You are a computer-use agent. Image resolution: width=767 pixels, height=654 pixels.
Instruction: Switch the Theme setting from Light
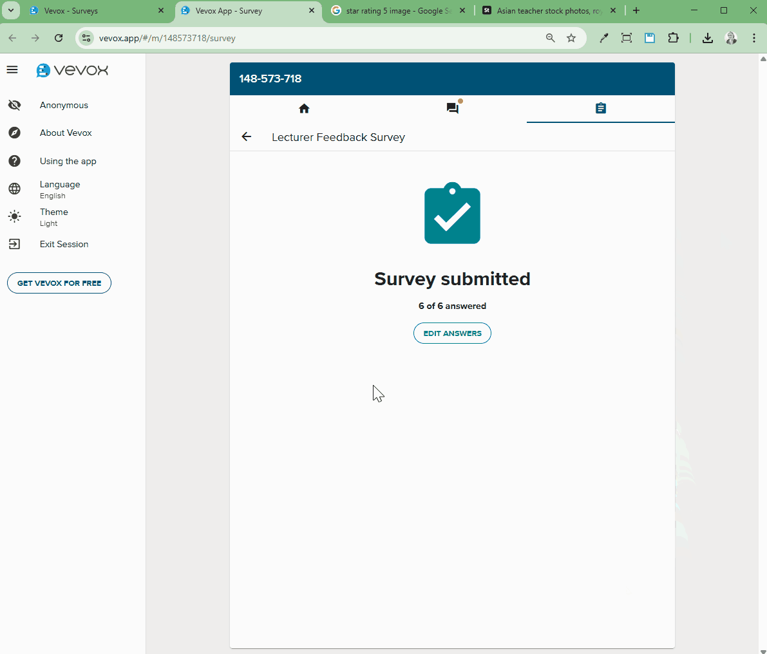coord(53,217)
